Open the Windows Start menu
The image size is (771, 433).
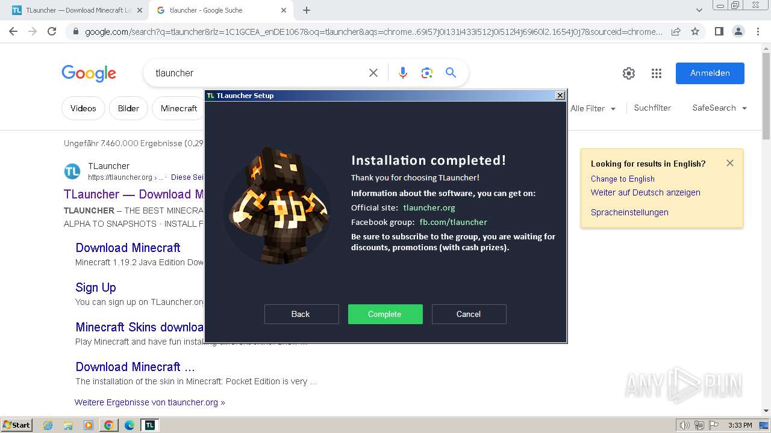click(x=17, y=425)
